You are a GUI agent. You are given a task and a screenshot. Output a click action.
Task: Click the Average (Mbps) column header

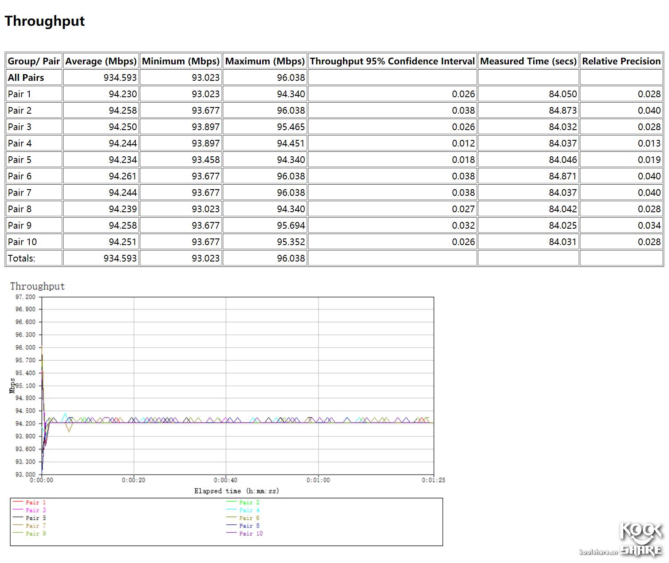coord(101,61)
